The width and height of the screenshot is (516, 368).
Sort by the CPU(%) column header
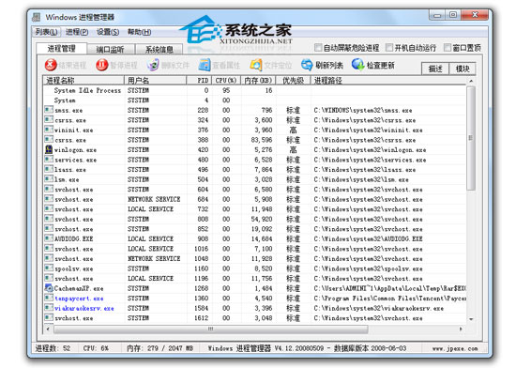(227, 81)
